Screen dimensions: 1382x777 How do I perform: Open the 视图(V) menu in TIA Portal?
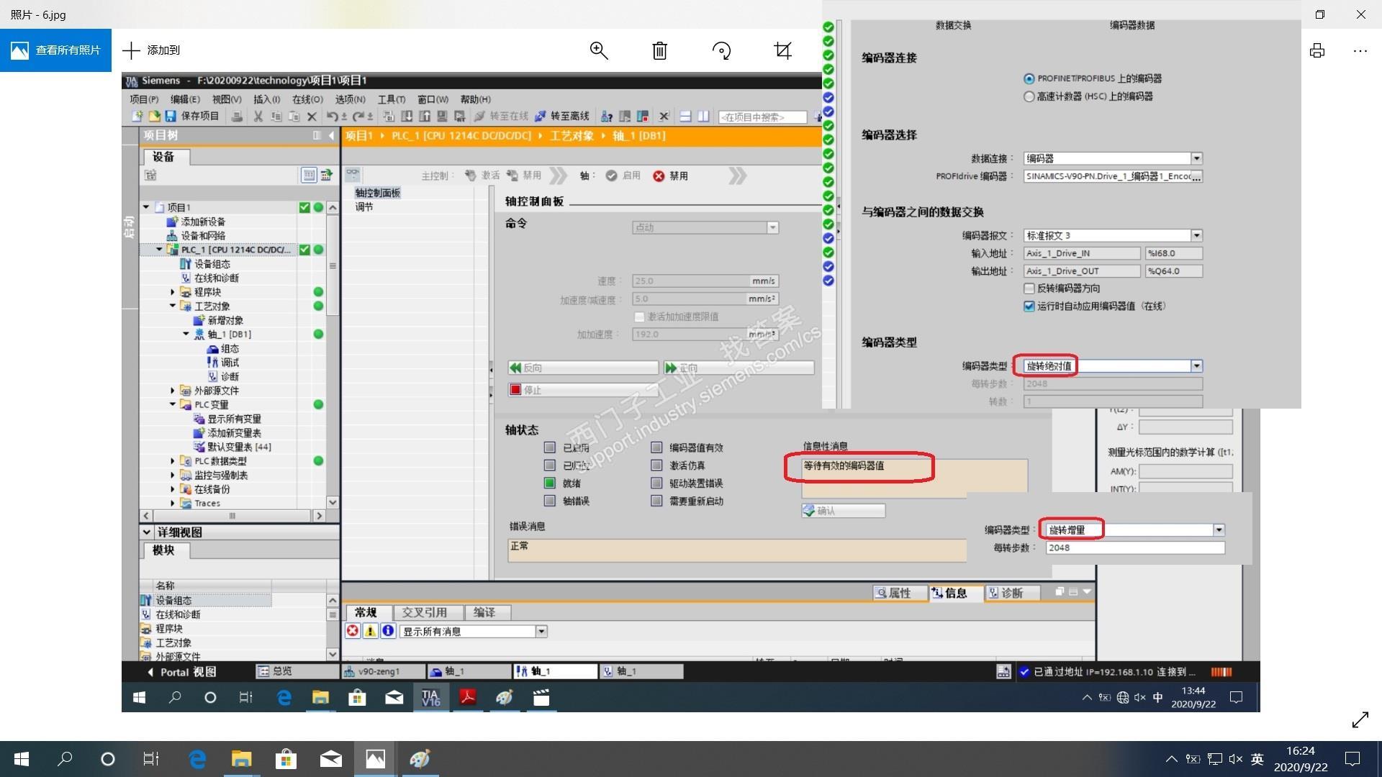tap(226, 99)
